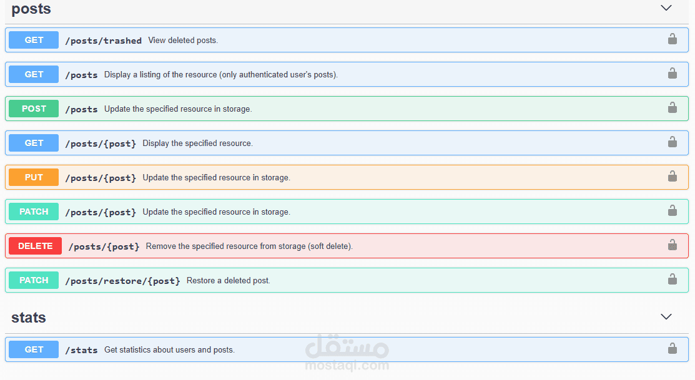Image resolution: width=695 pixels, height=380 pixels.
Task: Click the lock icon on DELETE /posts/{post} row
Action: click(673, 245)
